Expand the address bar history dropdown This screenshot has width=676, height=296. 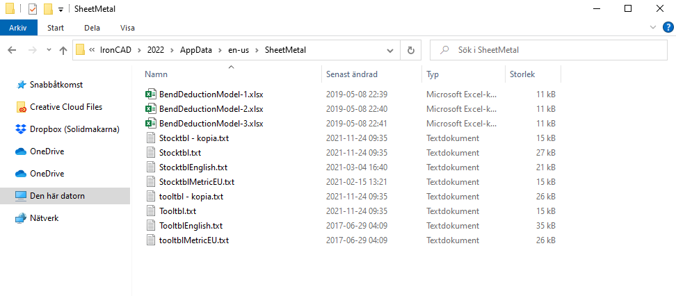(390, 51)
